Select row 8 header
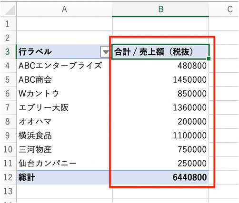Screen dimensions: 239x203 pos(8,122)
